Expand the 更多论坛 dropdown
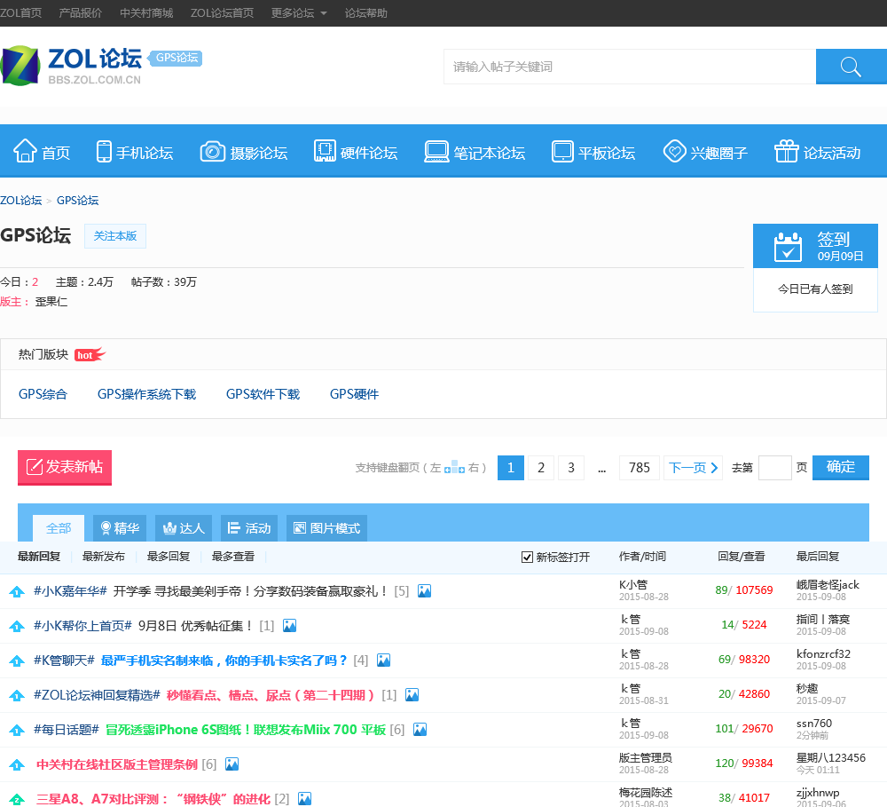The width and height of the screenshot is (887, 807). coord(299,13)
